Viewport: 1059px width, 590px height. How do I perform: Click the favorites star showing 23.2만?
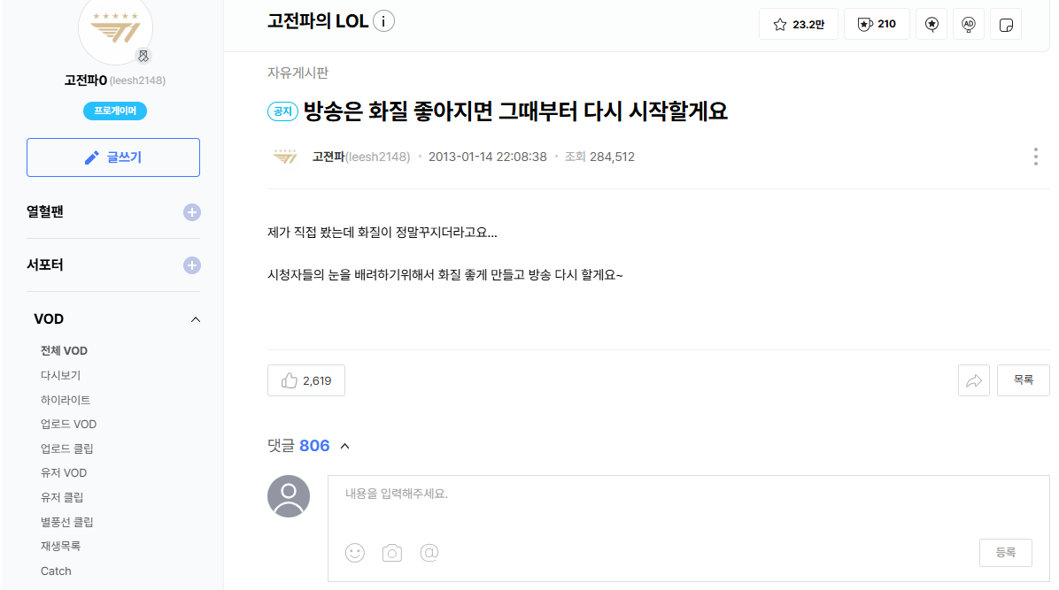click(x=799, y=24)
